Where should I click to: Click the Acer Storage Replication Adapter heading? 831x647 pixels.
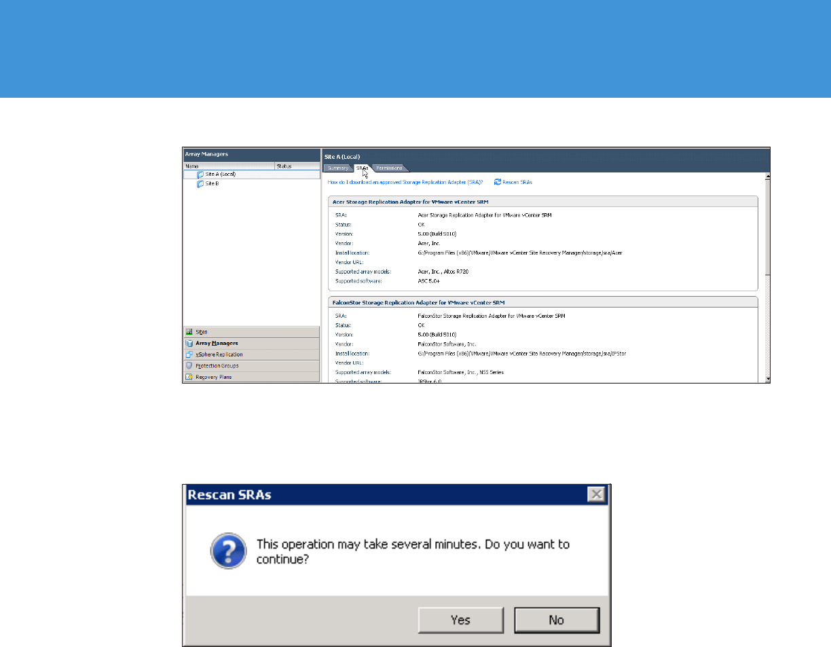409,202
